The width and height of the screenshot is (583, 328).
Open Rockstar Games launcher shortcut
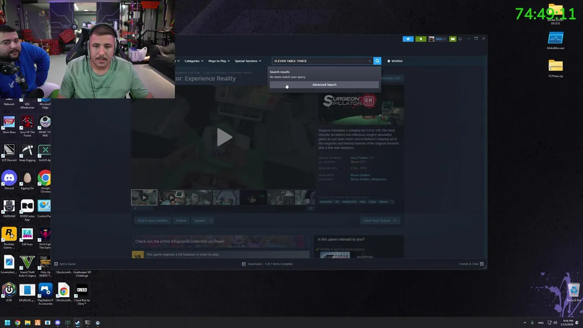[x=9, y=238]
